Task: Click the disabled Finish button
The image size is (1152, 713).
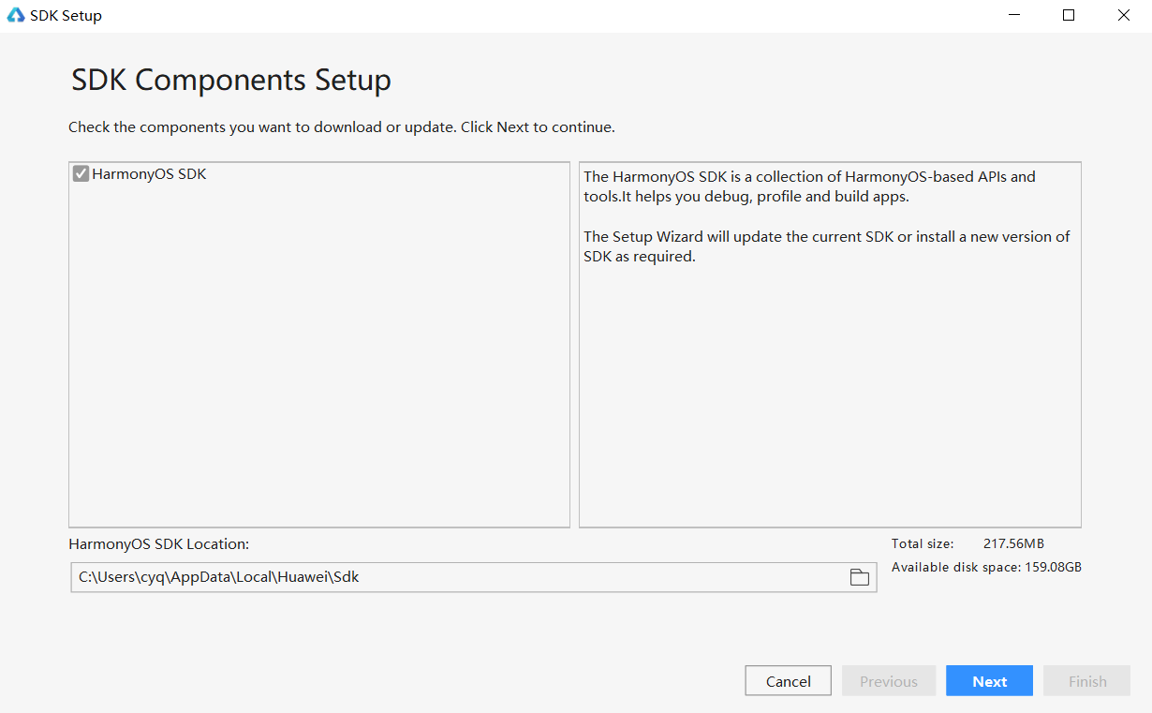Action: pos(1087,681)
